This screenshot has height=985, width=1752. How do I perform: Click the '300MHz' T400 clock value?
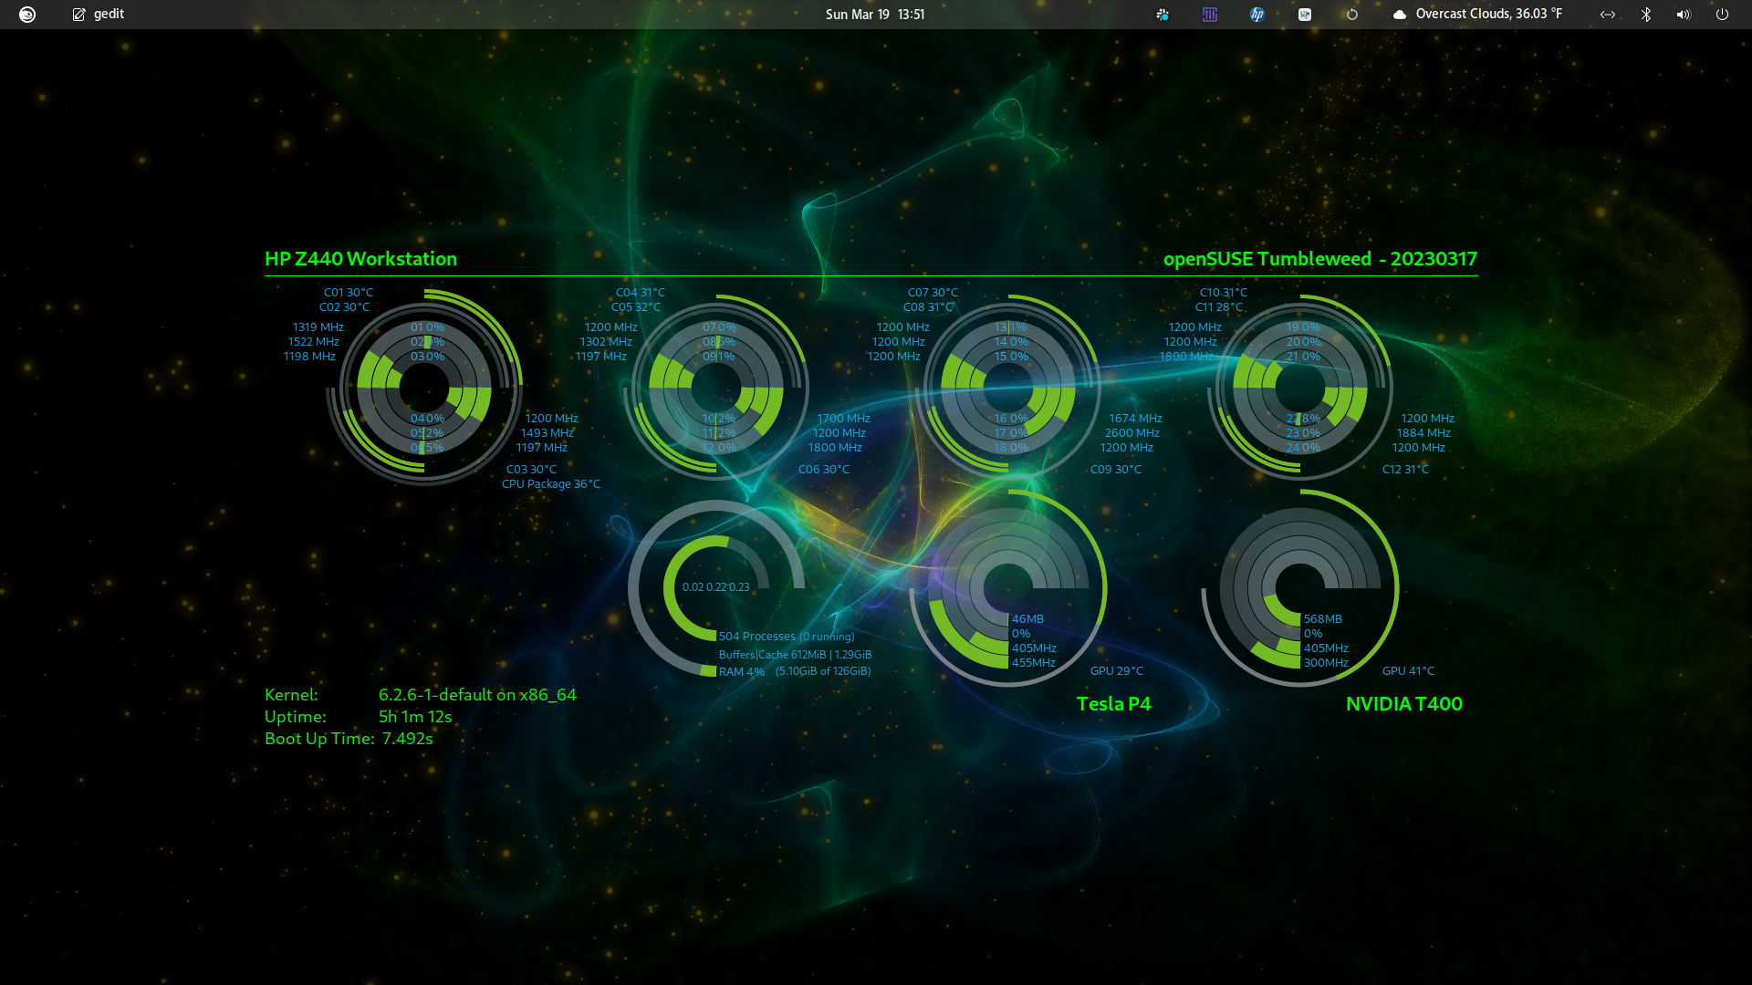pyautogui.click(x=1326, y=663)
